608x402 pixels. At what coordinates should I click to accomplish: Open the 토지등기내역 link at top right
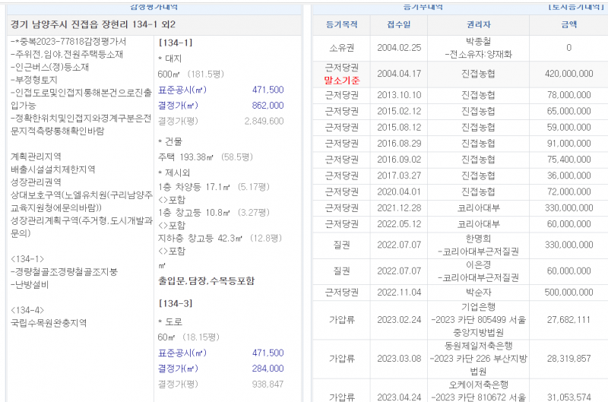tap(574, 6)
